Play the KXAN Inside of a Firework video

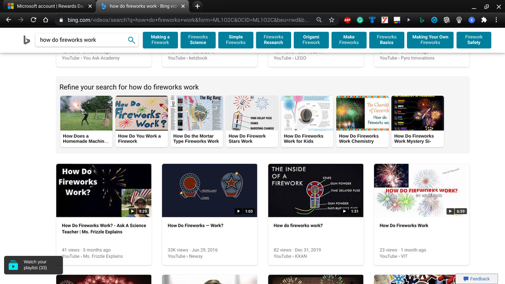point(315,191)
